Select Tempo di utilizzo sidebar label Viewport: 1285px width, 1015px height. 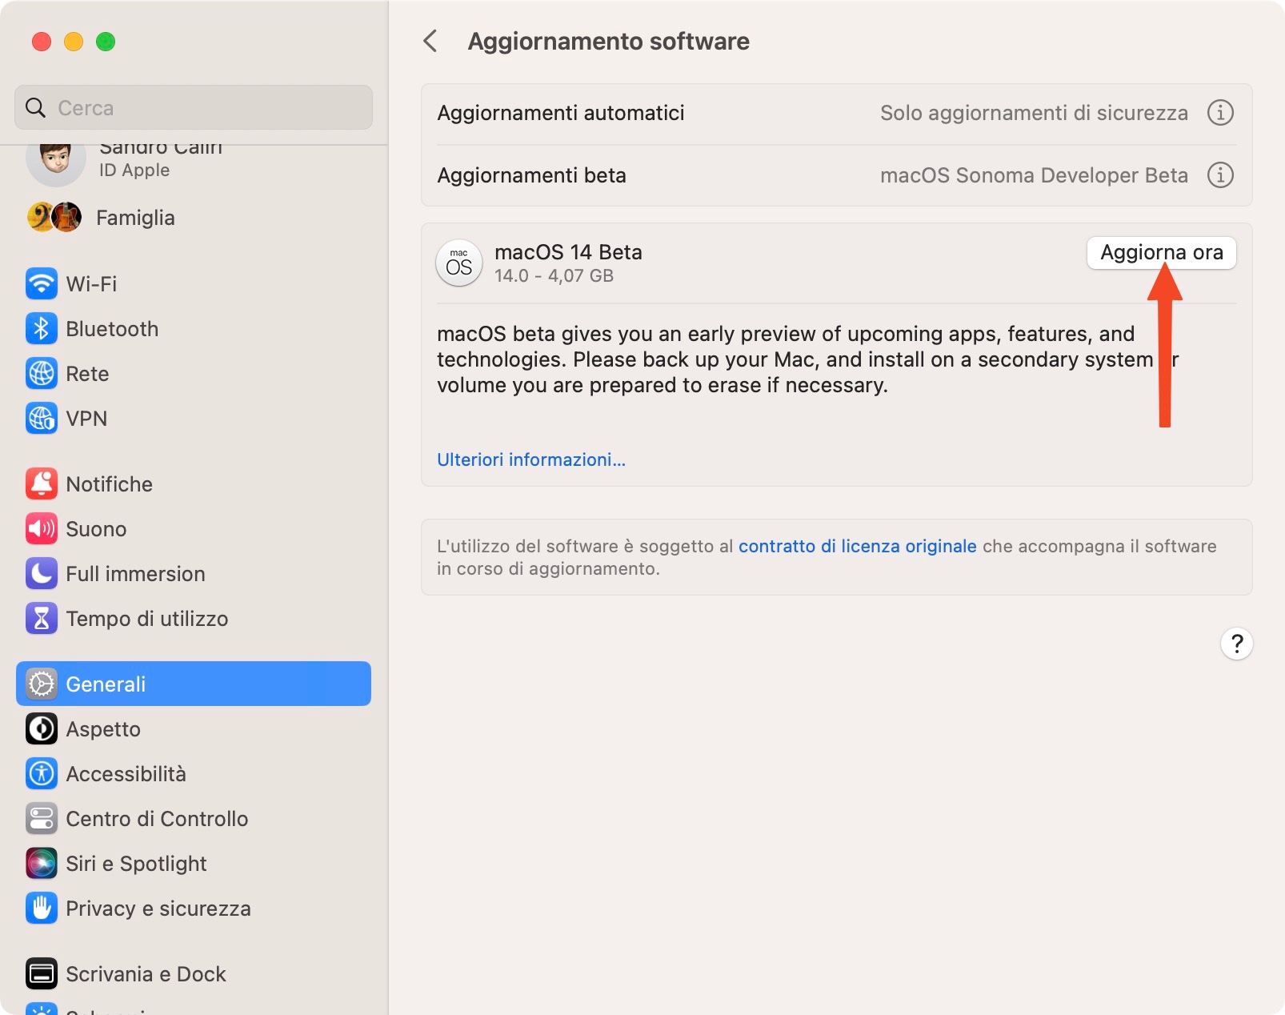coord(146,619)
